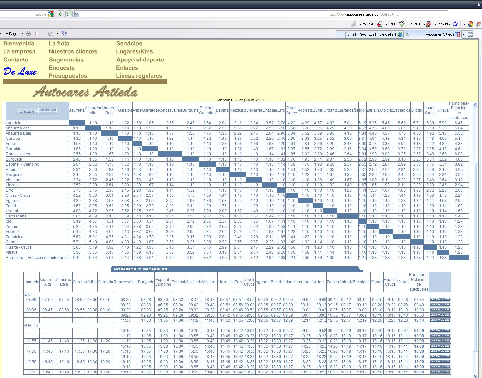Click the blank new tab button
This screenshot has height=378, width=482.
click(340, 34)
